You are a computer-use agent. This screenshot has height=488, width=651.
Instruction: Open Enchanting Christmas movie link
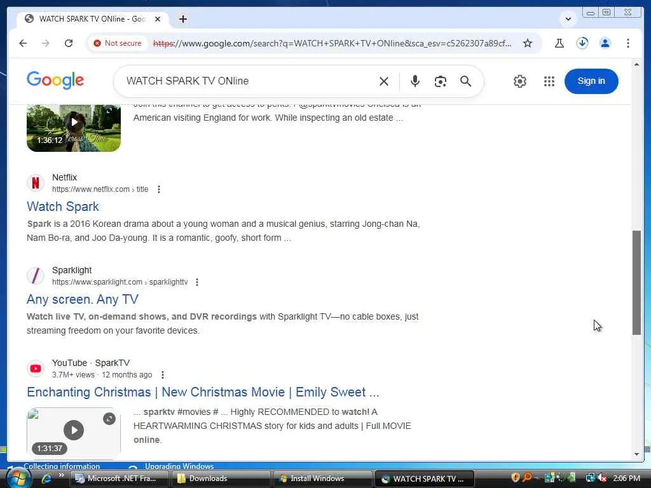(203, 392)
